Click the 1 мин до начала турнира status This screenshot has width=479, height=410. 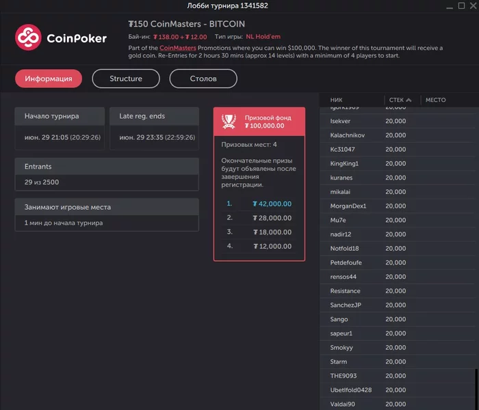[64, 223]
